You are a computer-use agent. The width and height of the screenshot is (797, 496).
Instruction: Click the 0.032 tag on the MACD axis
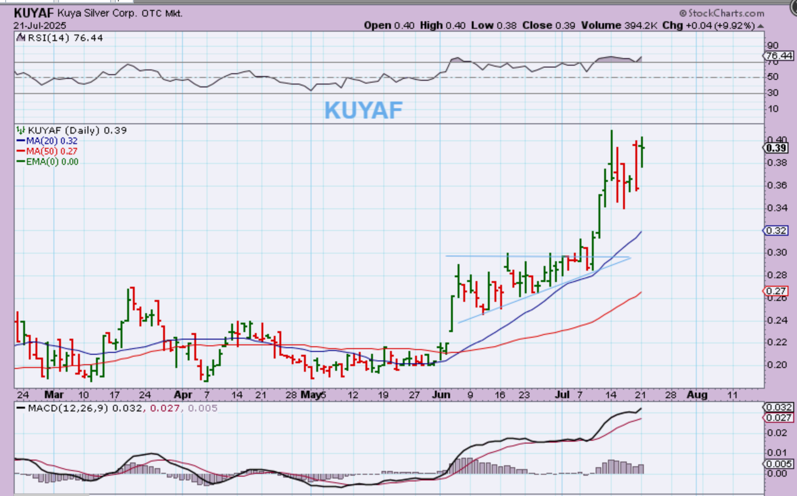click(x=779, y=407)
